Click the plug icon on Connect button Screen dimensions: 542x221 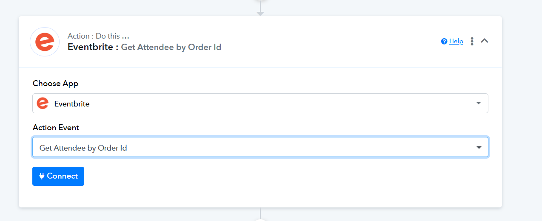[x=42, y=176]
